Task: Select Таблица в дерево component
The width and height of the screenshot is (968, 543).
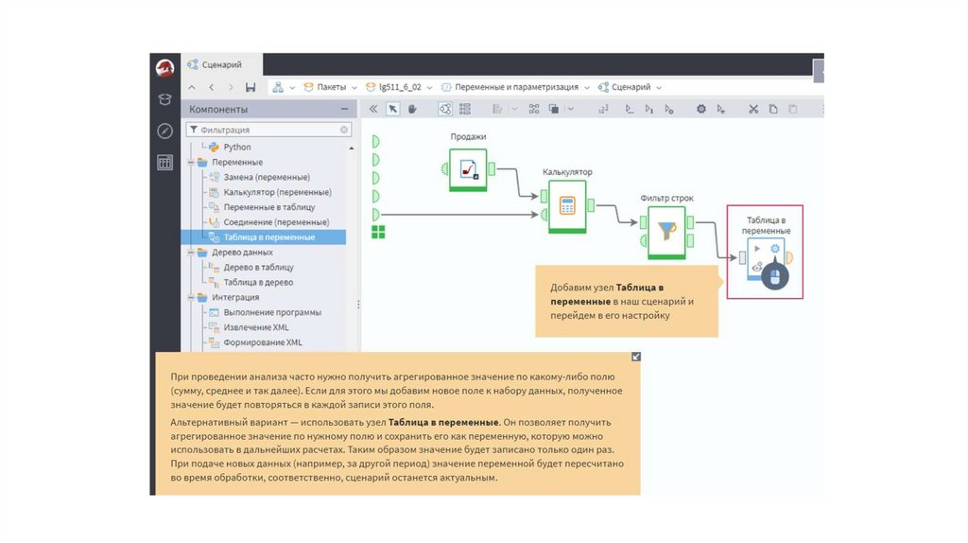Action: pyautogui.click(x=258, y=282)
